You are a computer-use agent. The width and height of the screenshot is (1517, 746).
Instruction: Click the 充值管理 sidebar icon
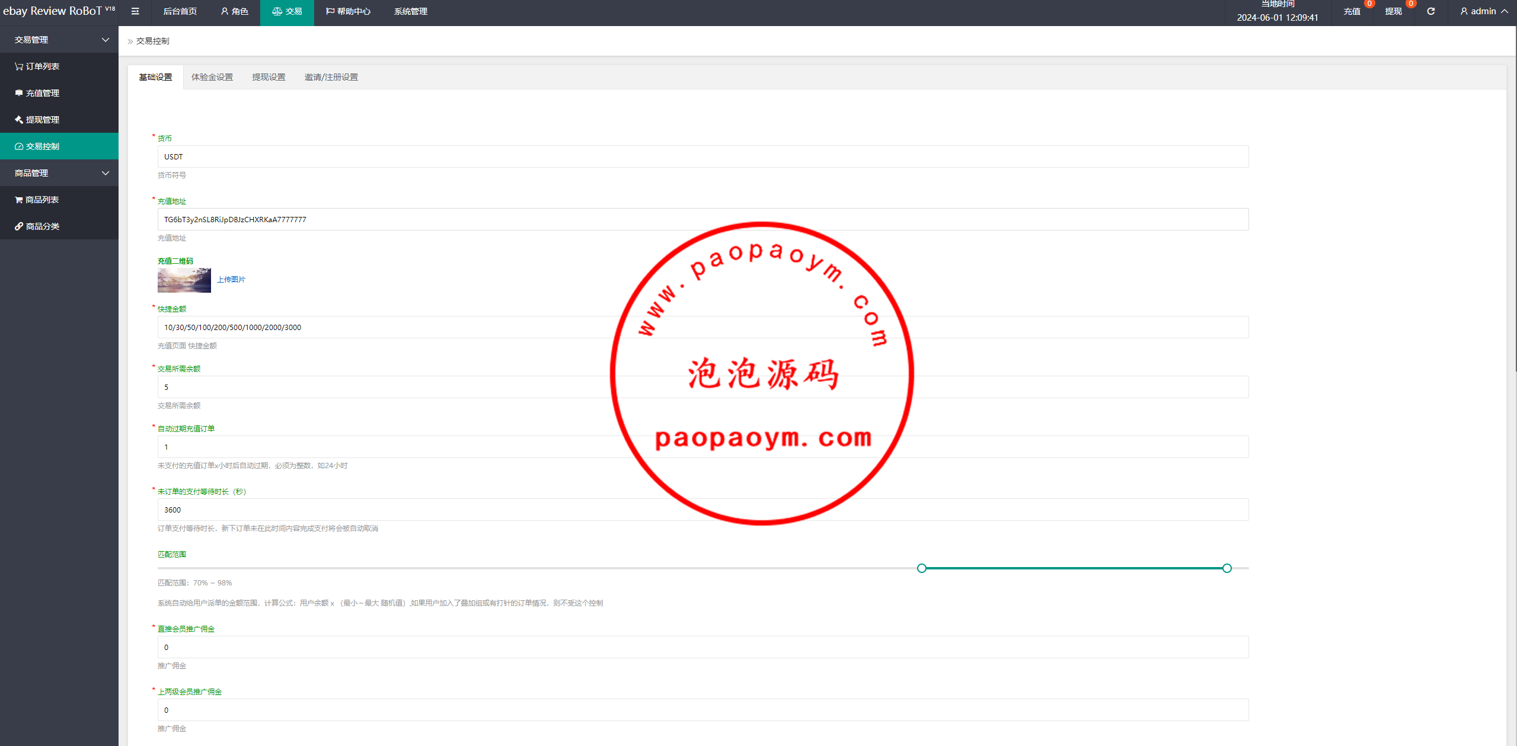pyautogui.click(x=19, y=93)
